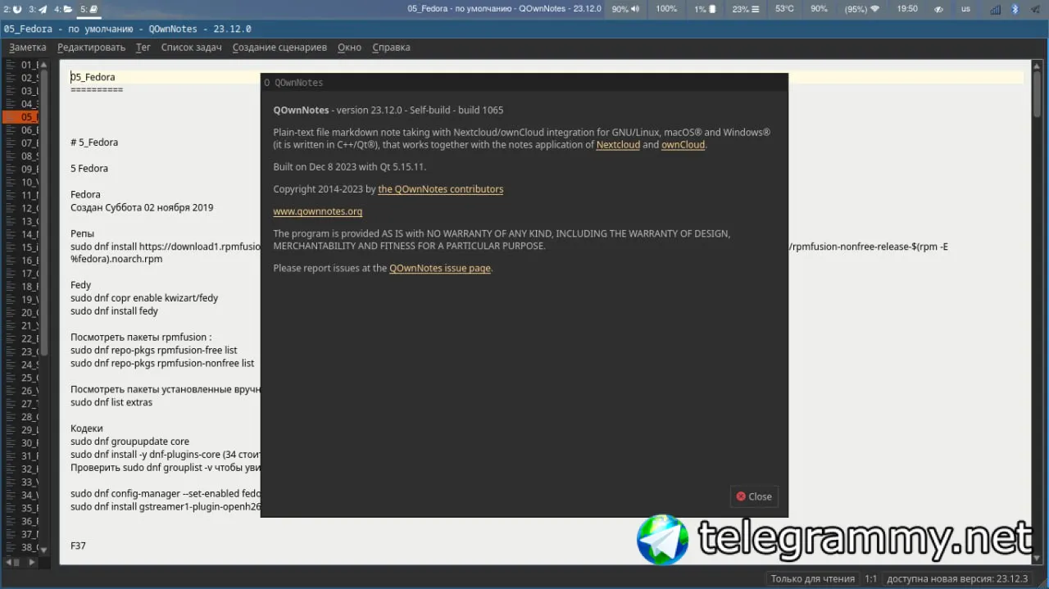Switch to workspace 3 with Telegram icon
This screenshot has height=589, width=1049.
(37, 9)
